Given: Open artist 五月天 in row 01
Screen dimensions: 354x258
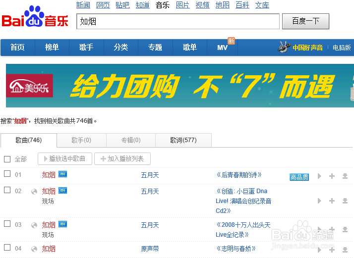Looking at the screenshot, I should point(150,175).
